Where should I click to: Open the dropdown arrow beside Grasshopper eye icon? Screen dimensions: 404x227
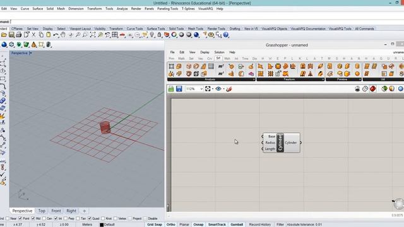pyautogui.click(x=223, y=89)
